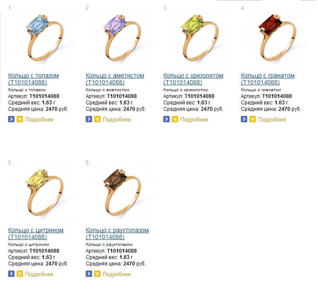The width and height of the screenshot is (318, 291).
Task: Click the blue arrow icon under topaz ring
Action: click(11, 119)
